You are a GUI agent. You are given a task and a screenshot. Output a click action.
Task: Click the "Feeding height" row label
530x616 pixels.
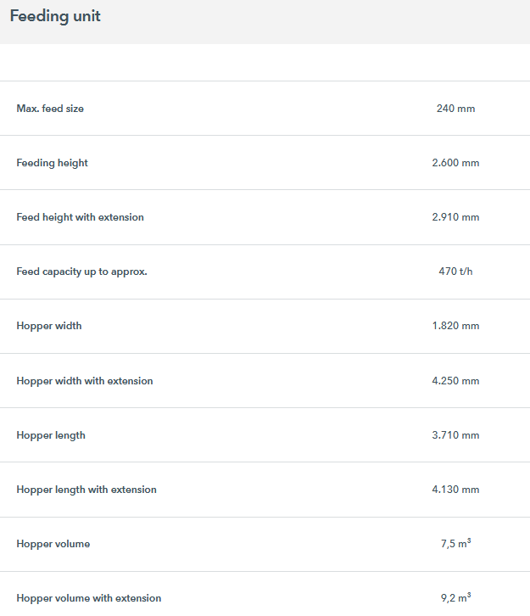[52, 163]
